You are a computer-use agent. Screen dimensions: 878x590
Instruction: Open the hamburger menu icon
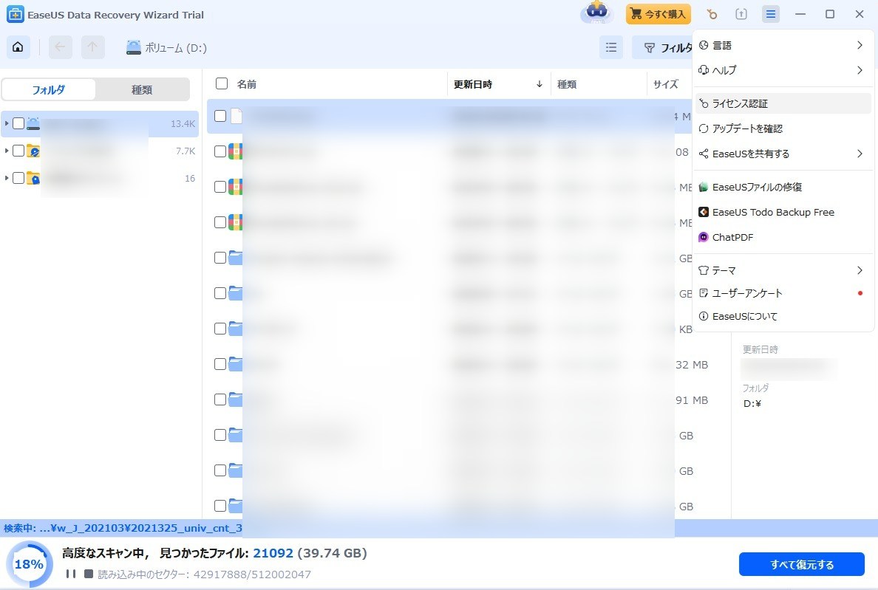click(771, 15)
